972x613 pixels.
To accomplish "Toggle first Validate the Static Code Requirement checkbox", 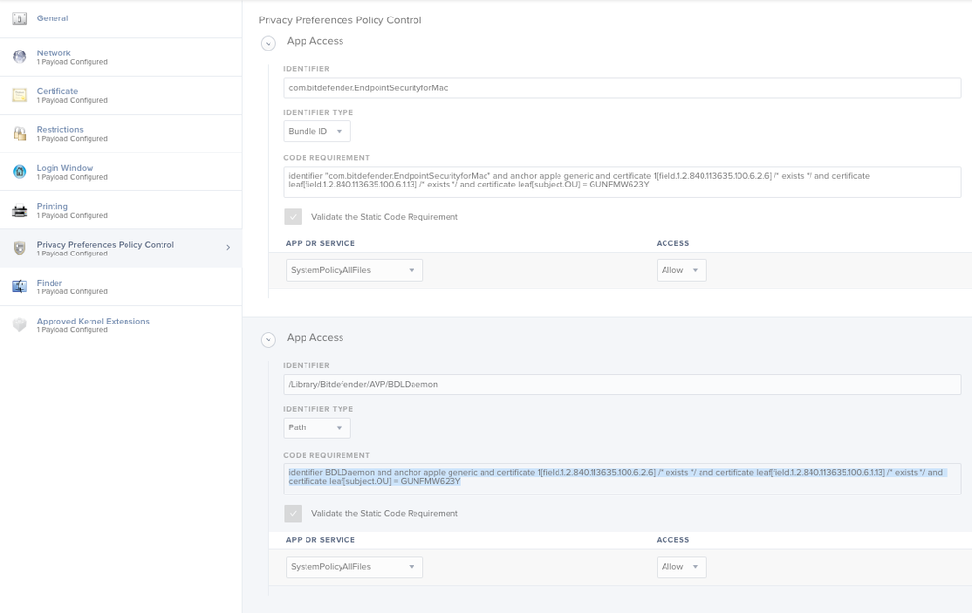I will tap(293, 217).
